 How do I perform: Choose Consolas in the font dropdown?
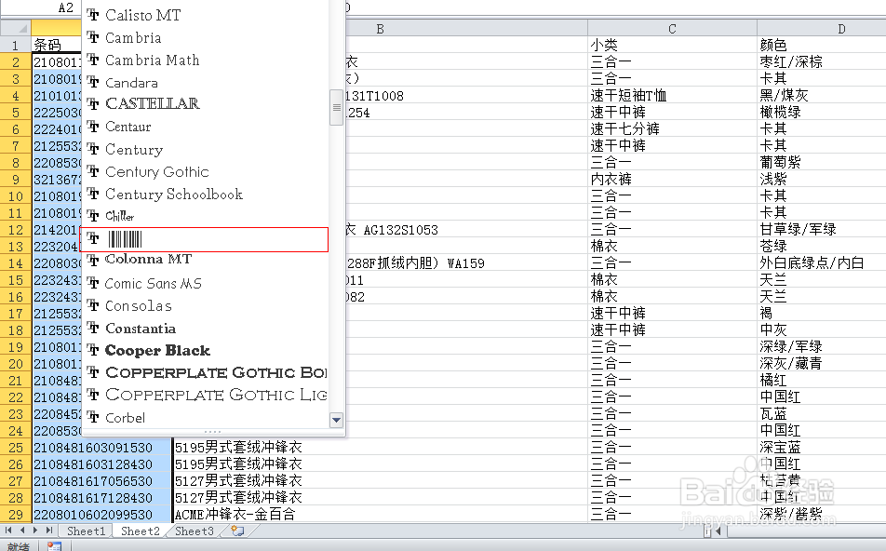[x=139, y=305]
